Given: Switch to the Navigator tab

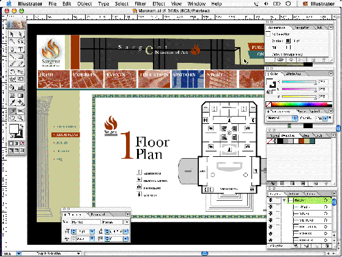Looking at the screenshot, I should pos(302,27).
